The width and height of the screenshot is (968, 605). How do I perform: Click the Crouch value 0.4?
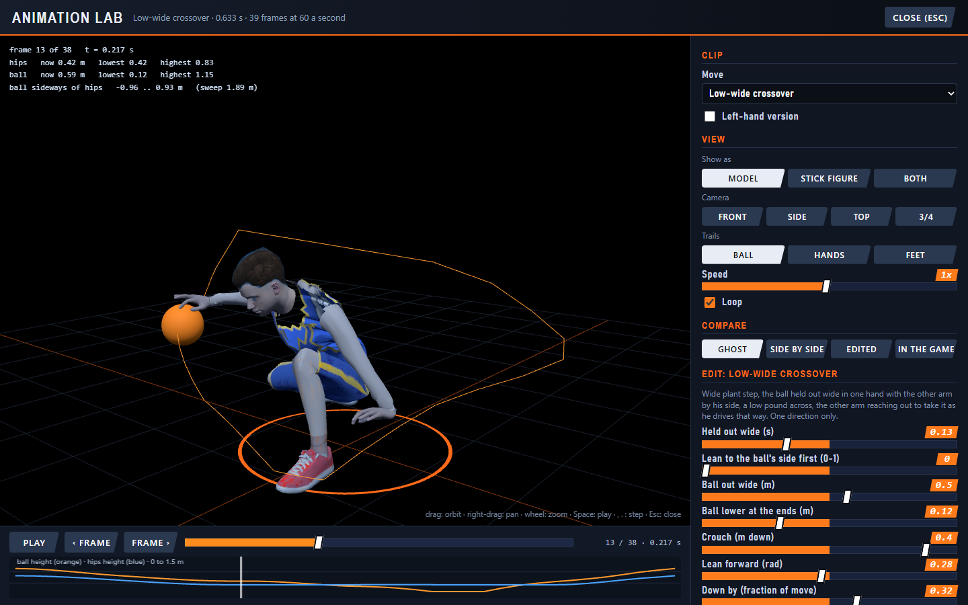(944, 537)
